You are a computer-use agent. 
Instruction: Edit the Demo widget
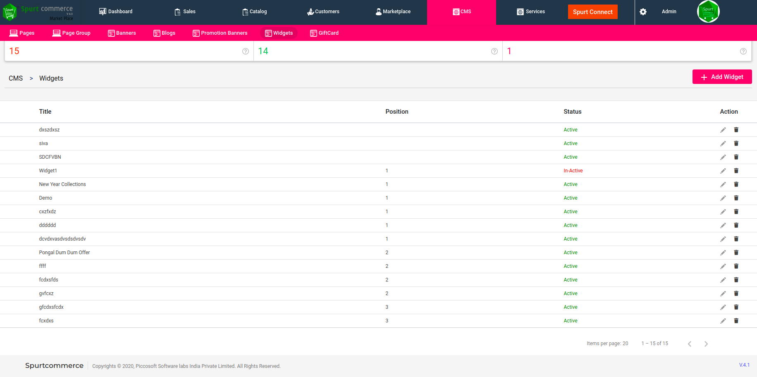(723, 198)
